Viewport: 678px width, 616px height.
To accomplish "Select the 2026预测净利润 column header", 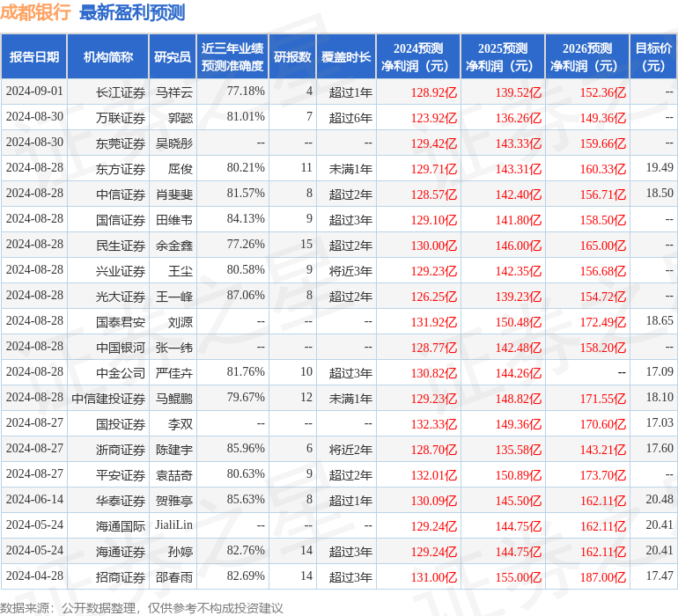I will click(x=587, y=56).
